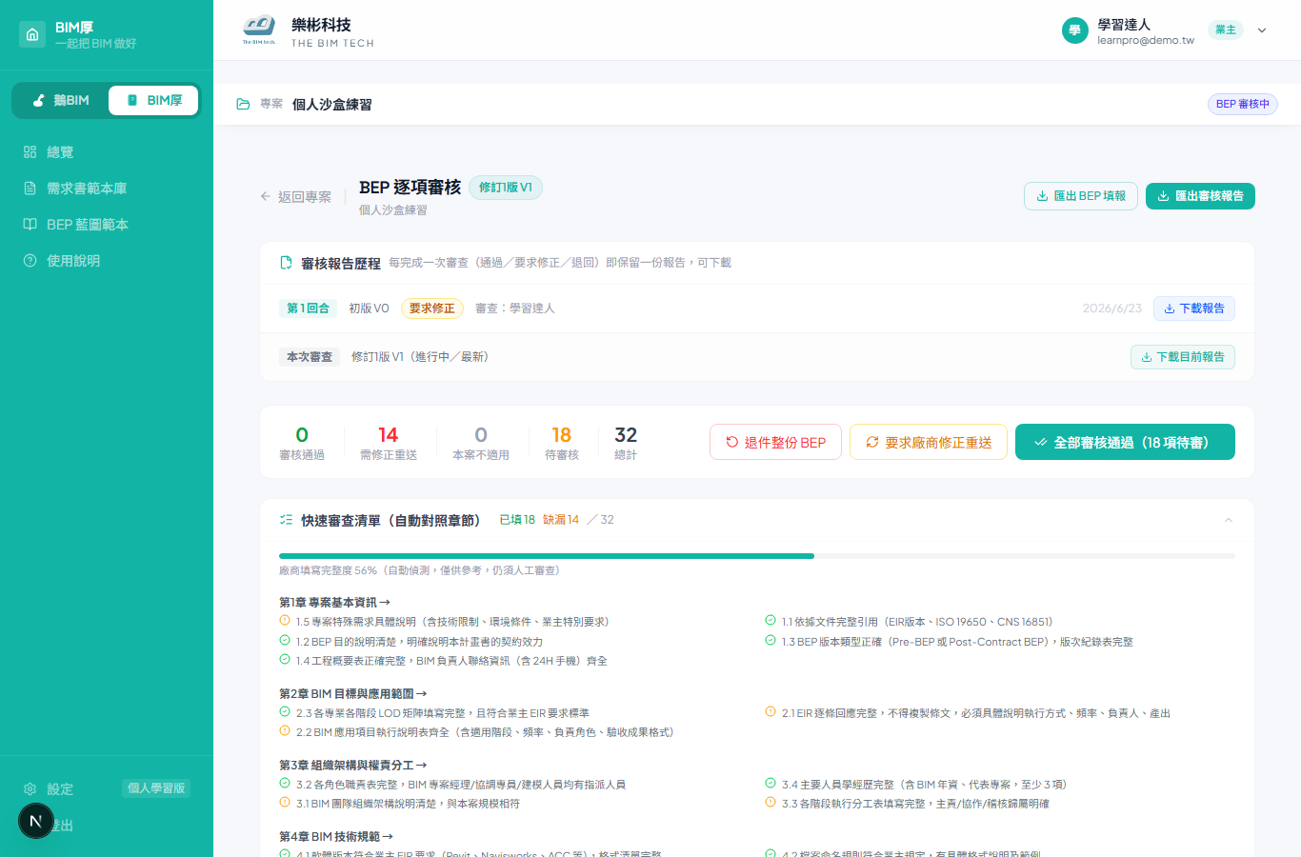
Task: Click 匯出 BEP 填報 button
Action: [1081, 196]
